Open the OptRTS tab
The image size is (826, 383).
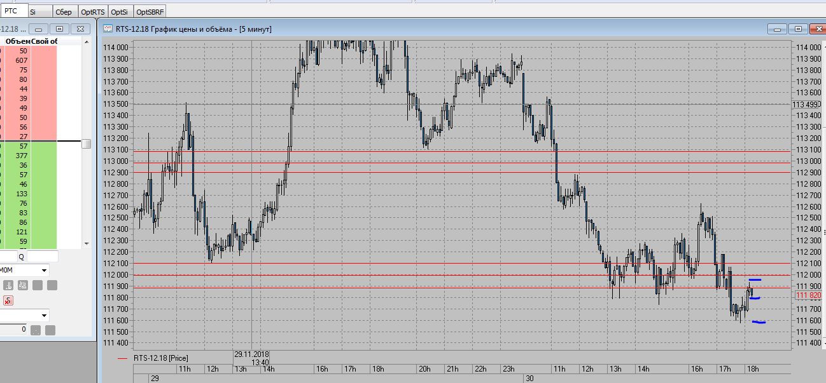click(x=93, y=11)
